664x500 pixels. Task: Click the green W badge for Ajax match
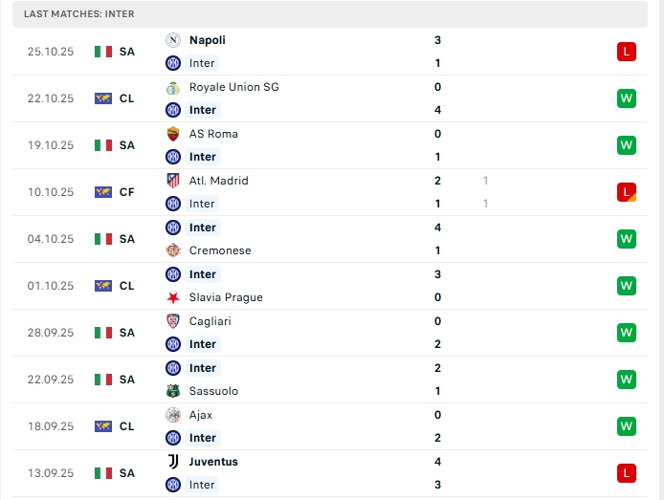pos(627,426)
